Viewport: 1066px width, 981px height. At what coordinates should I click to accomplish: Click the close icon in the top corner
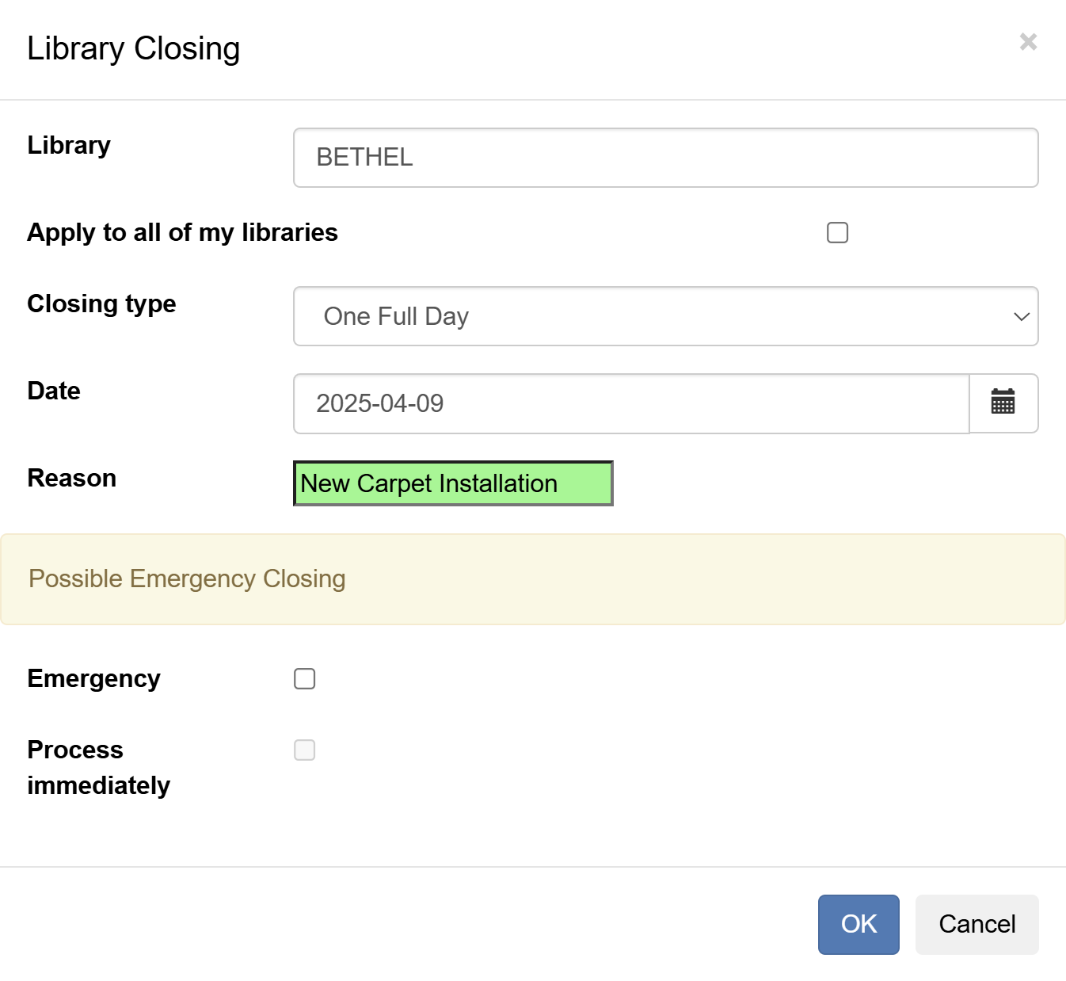[x=1027, y=42]
